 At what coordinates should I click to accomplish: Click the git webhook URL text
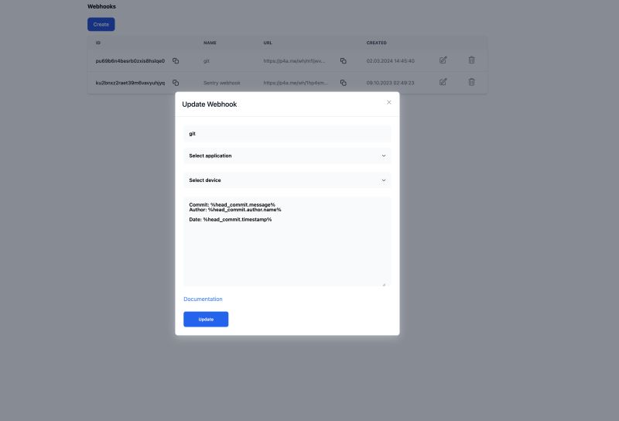click(x=294, y=61)
